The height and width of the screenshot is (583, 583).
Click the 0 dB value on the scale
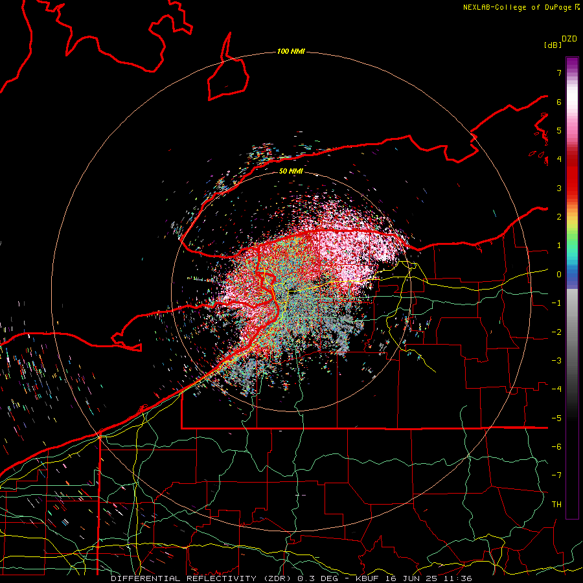point(559,275)
